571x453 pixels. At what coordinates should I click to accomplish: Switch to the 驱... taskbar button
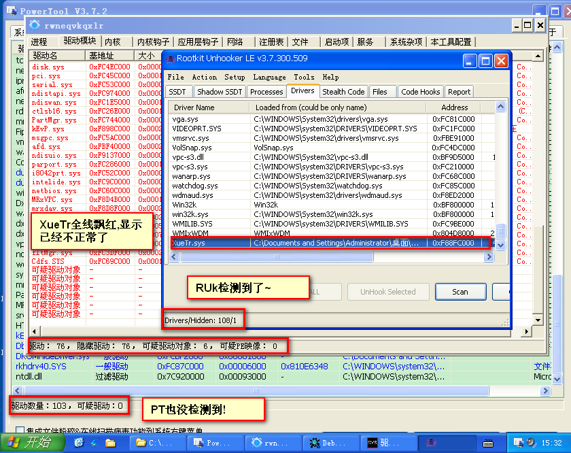pos(388,443)
